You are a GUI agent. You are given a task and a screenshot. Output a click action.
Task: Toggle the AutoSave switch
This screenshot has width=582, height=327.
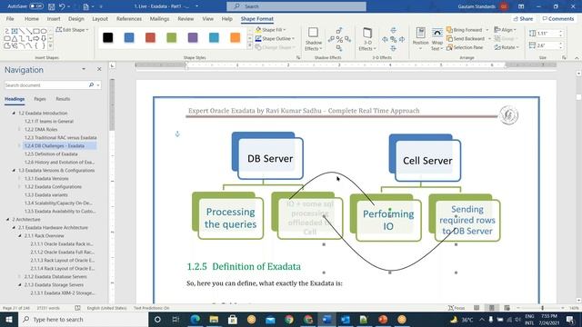pos(36,6)
